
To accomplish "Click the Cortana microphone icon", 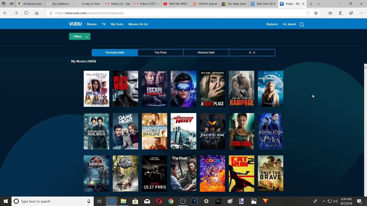I will (89, 201).
